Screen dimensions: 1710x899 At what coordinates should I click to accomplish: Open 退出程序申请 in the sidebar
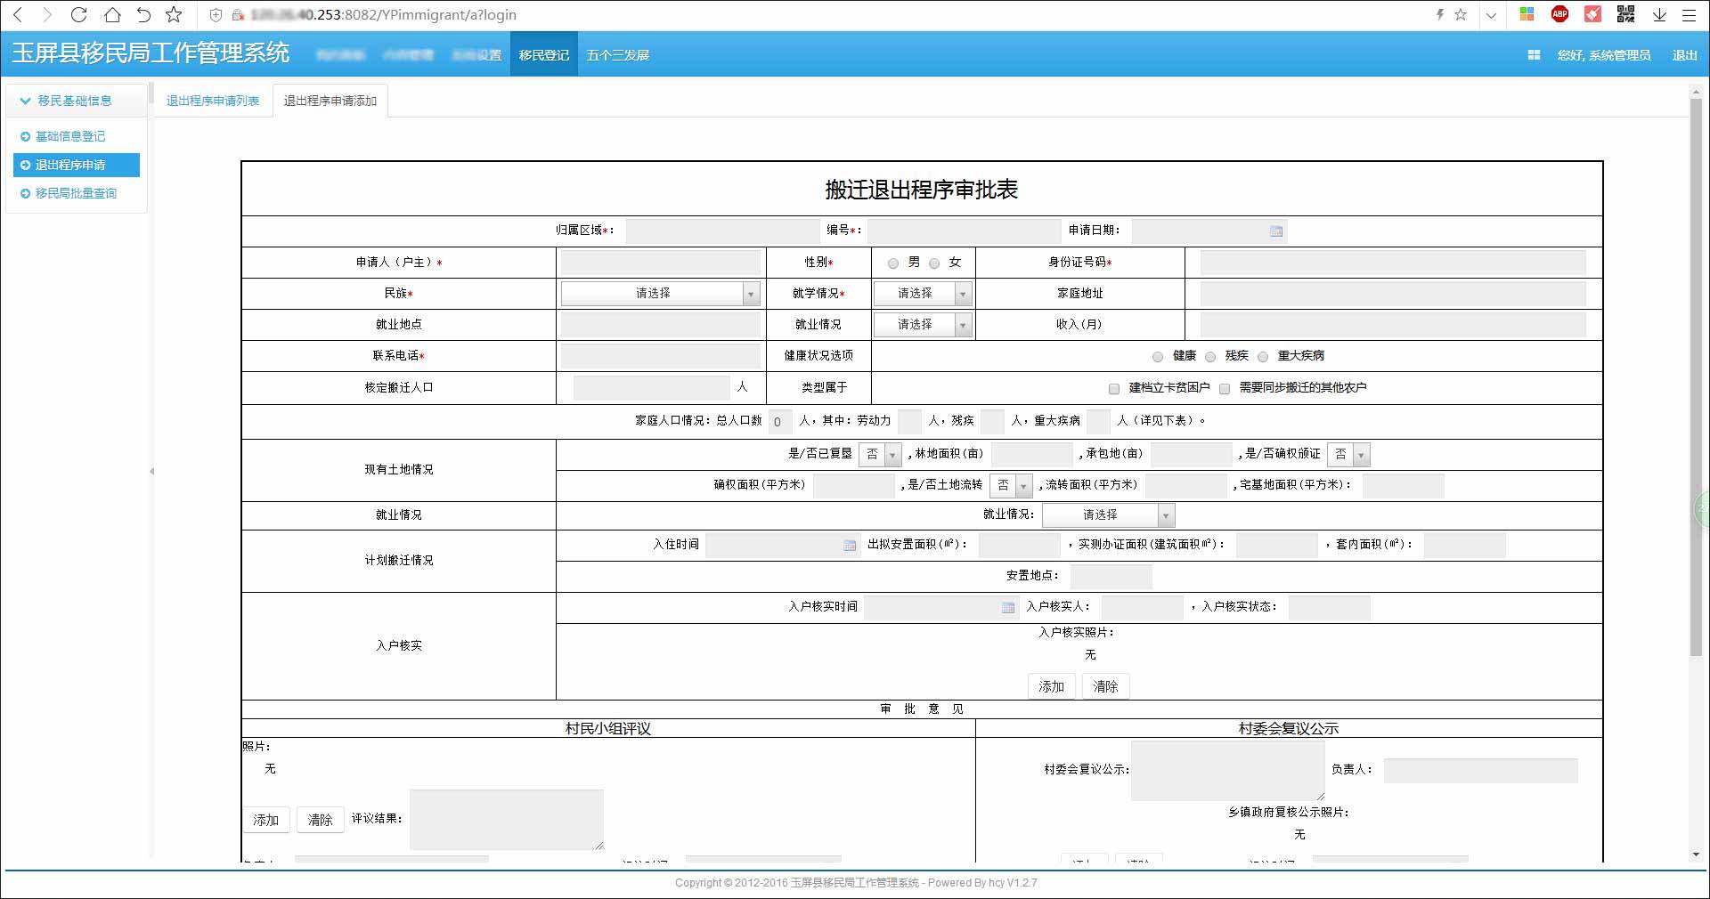[x=77, y=165]
